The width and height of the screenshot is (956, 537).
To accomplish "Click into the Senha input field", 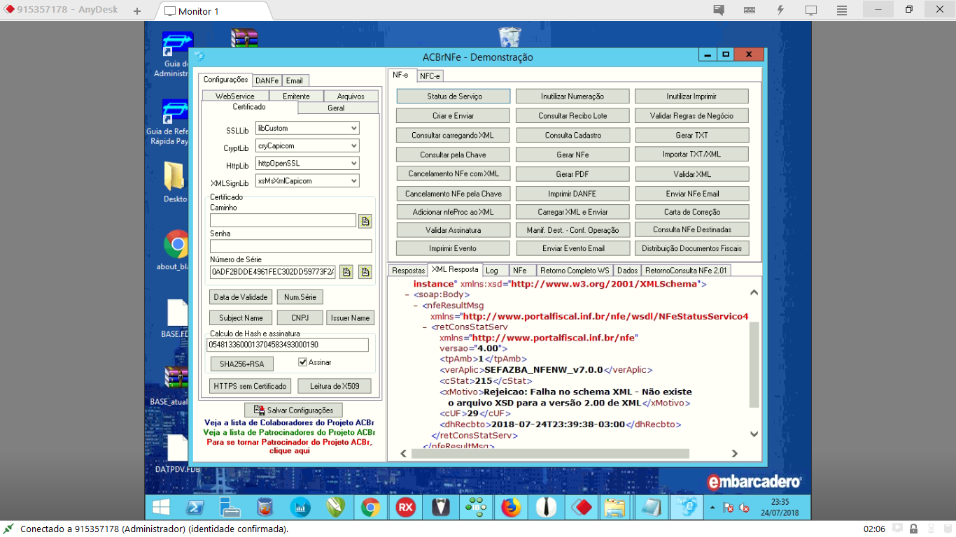I will pyautogui.click(x=290, y=246).
